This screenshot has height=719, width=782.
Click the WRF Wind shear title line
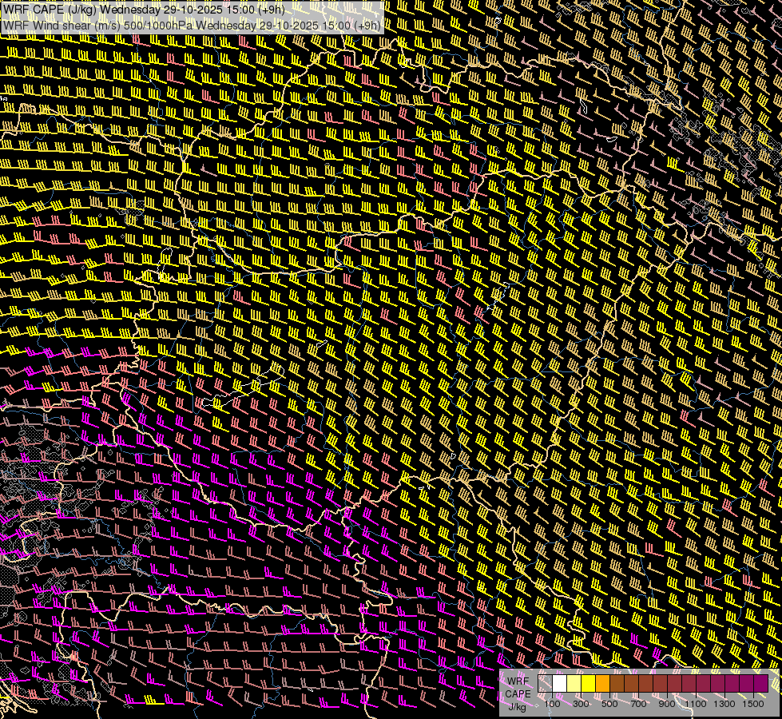[x=192, y=26]
